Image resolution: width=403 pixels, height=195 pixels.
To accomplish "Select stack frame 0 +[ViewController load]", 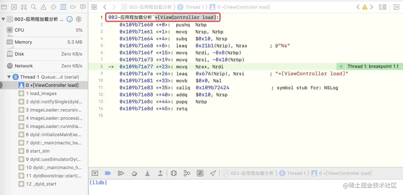I will pos(44,85).
